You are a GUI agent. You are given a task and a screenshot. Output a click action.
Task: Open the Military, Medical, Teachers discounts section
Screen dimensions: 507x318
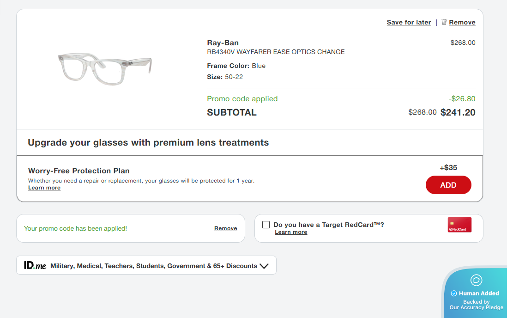(153, 266)
